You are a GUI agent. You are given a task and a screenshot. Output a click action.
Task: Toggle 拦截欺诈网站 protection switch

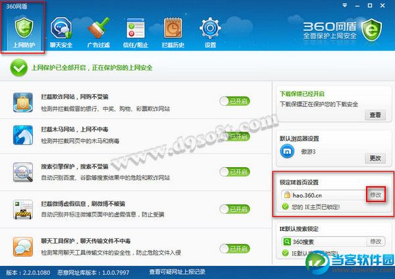234,101
